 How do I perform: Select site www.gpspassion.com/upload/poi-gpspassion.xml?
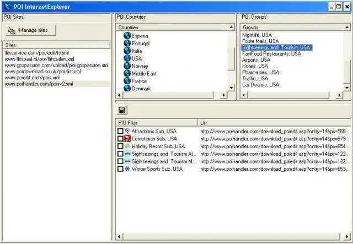[56, 65]
